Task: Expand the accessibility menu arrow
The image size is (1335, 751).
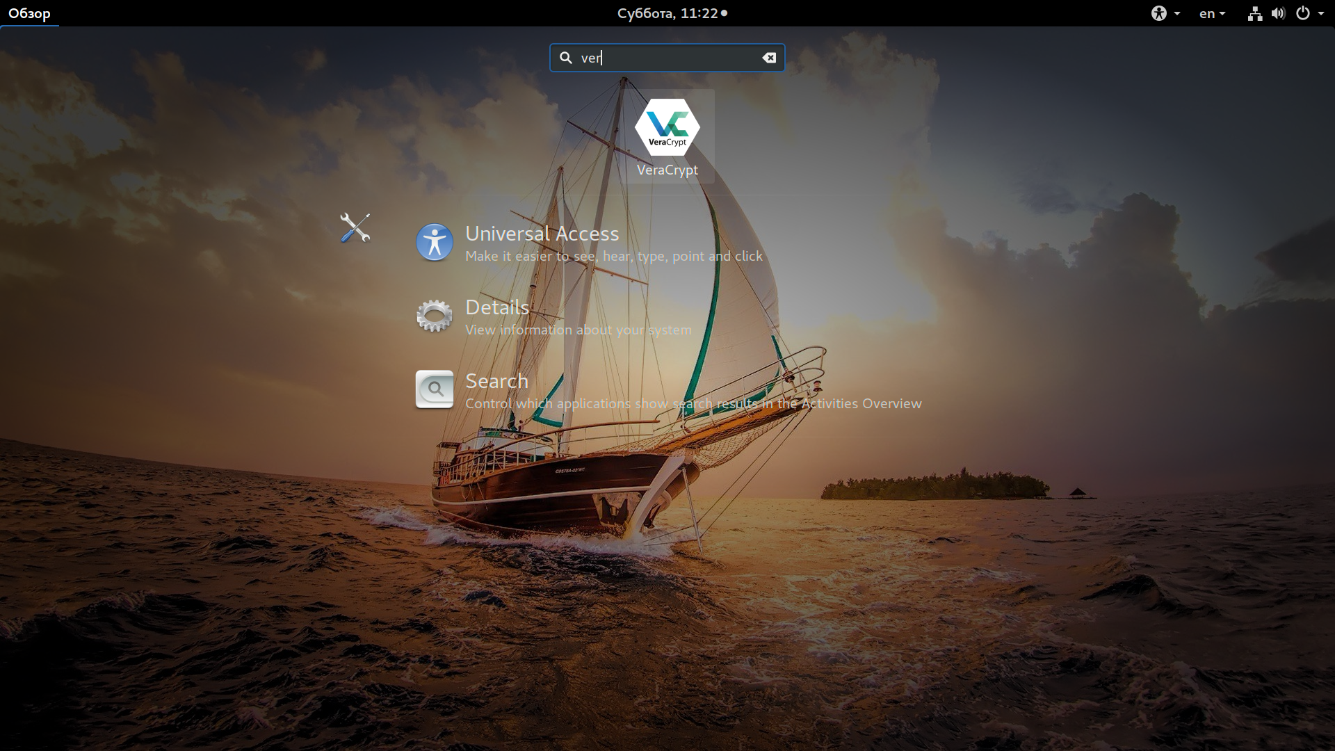Action: pyautogui.click(x=1177, y=13)
